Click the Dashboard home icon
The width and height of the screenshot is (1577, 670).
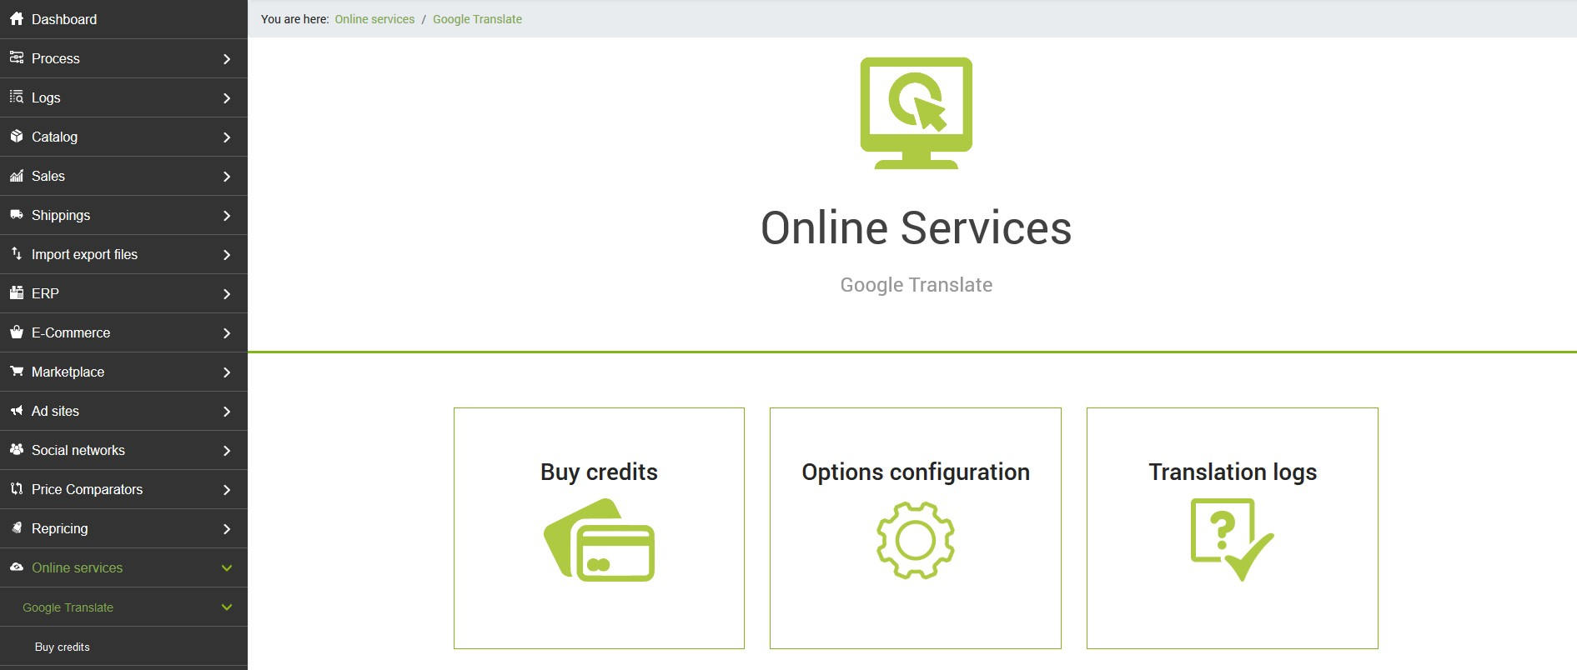tap(16, 18)
